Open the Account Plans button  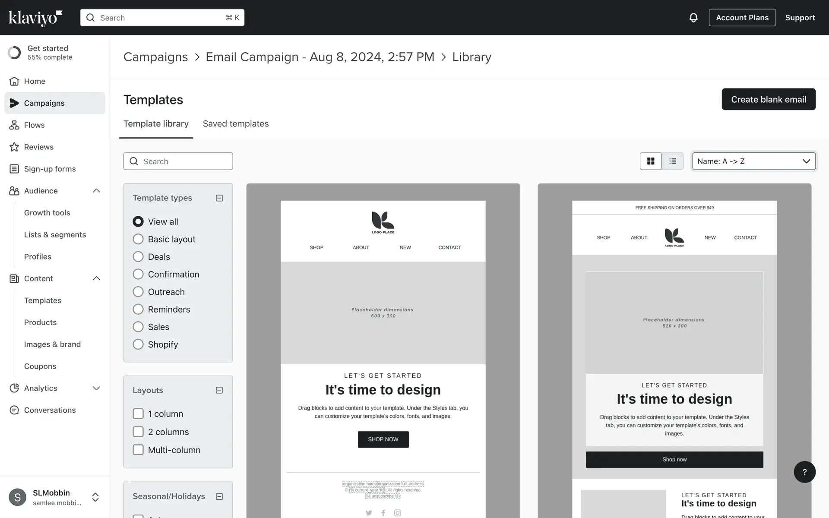point(742,18)
